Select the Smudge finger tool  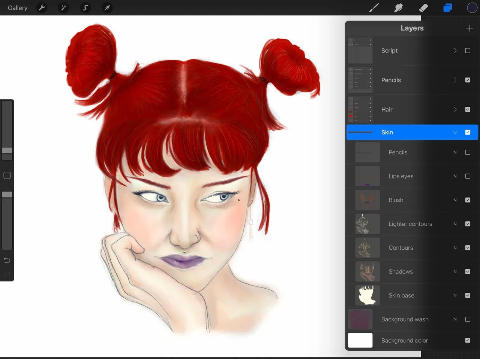[399, 8]
